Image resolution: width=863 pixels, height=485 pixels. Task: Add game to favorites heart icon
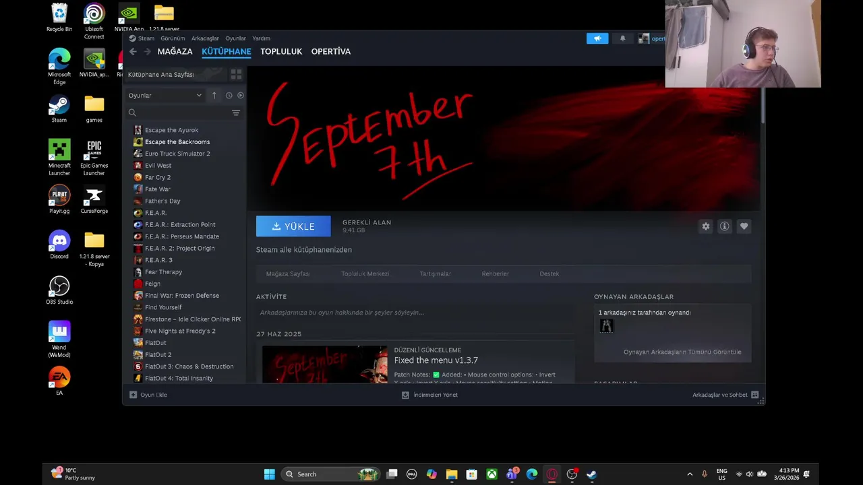(x=744, y=226)
